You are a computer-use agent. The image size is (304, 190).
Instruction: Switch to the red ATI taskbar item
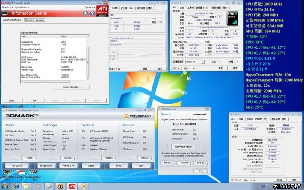[x=72, y=187]
